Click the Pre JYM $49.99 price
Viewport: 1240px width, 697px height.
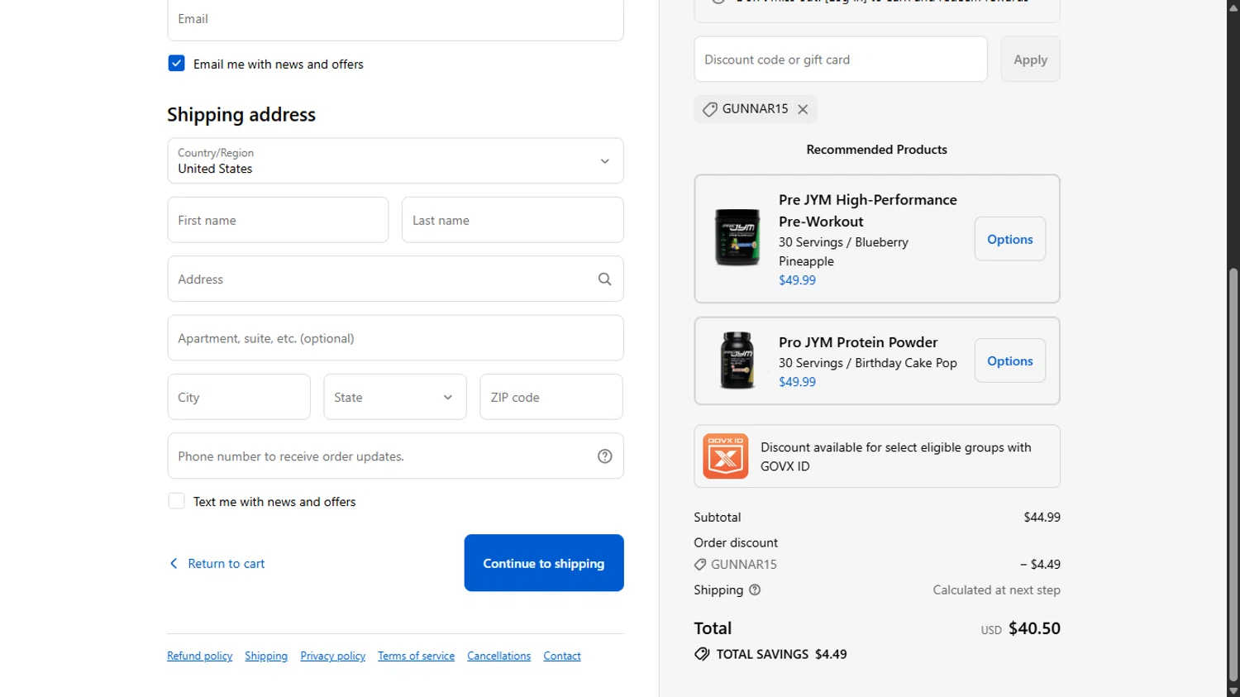point(797,280)
